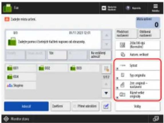Open Oblíbená nastavení favorite settings

(149, 34)
